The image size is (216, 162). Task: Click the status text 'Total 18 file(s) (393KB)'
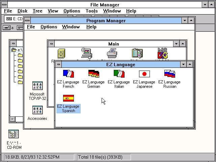click(100, 157)
